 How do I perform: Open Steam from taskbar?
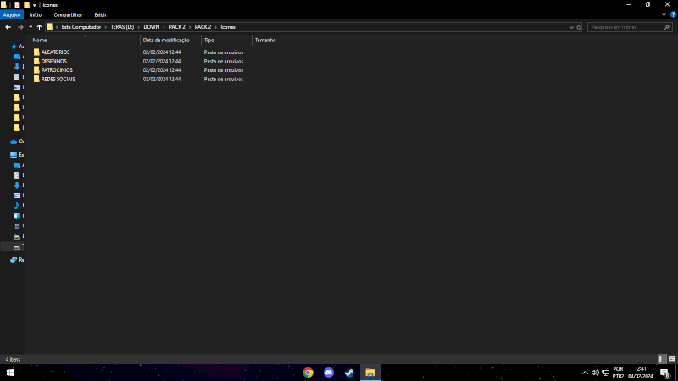click(349, 373)
